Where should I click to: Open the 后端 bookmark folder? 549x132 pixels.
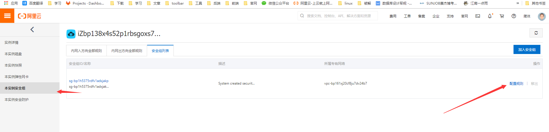(214, 3)
